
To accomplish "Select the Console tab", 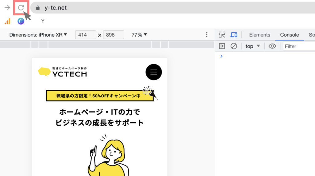I will coord(289,35).
